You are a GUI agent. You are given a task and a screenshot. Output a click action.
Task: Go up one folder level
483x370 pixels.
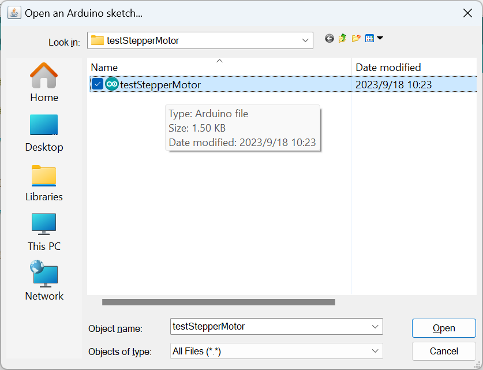click(343, 39)
